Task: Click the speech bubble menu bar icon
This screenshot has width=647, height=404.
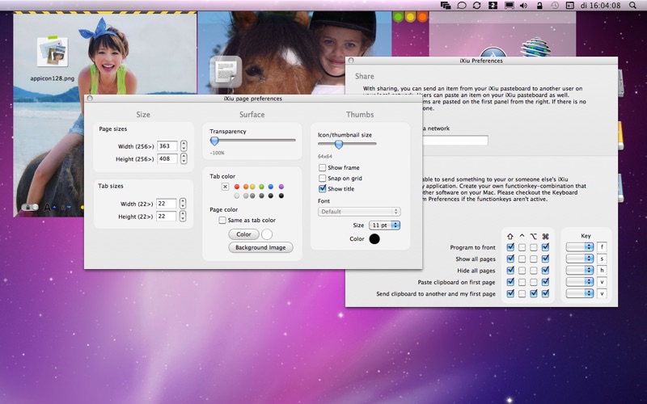Action: click(462, 6)
